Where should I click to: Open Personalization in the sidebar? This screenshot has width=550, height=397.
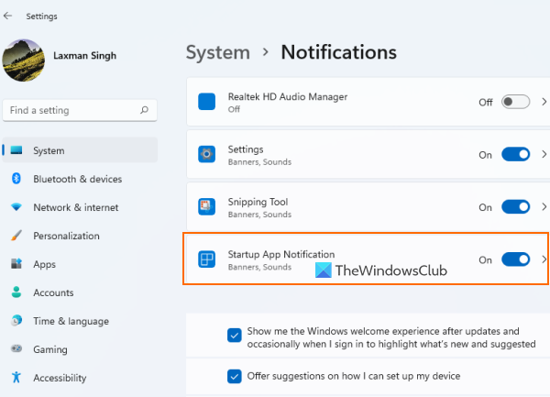66,236
